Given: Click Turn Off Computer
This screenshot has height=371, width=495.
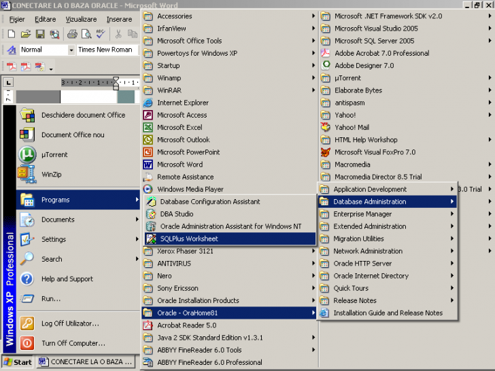Looking at the screenshot, I should point(78,343).
